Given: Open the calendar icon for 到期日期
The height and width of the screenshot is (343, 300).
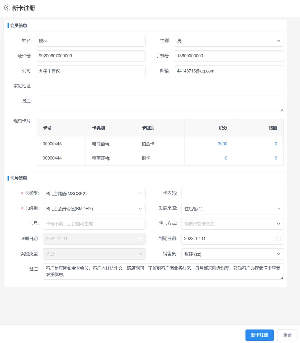Looking at the screenshot, I should [278, 239].
